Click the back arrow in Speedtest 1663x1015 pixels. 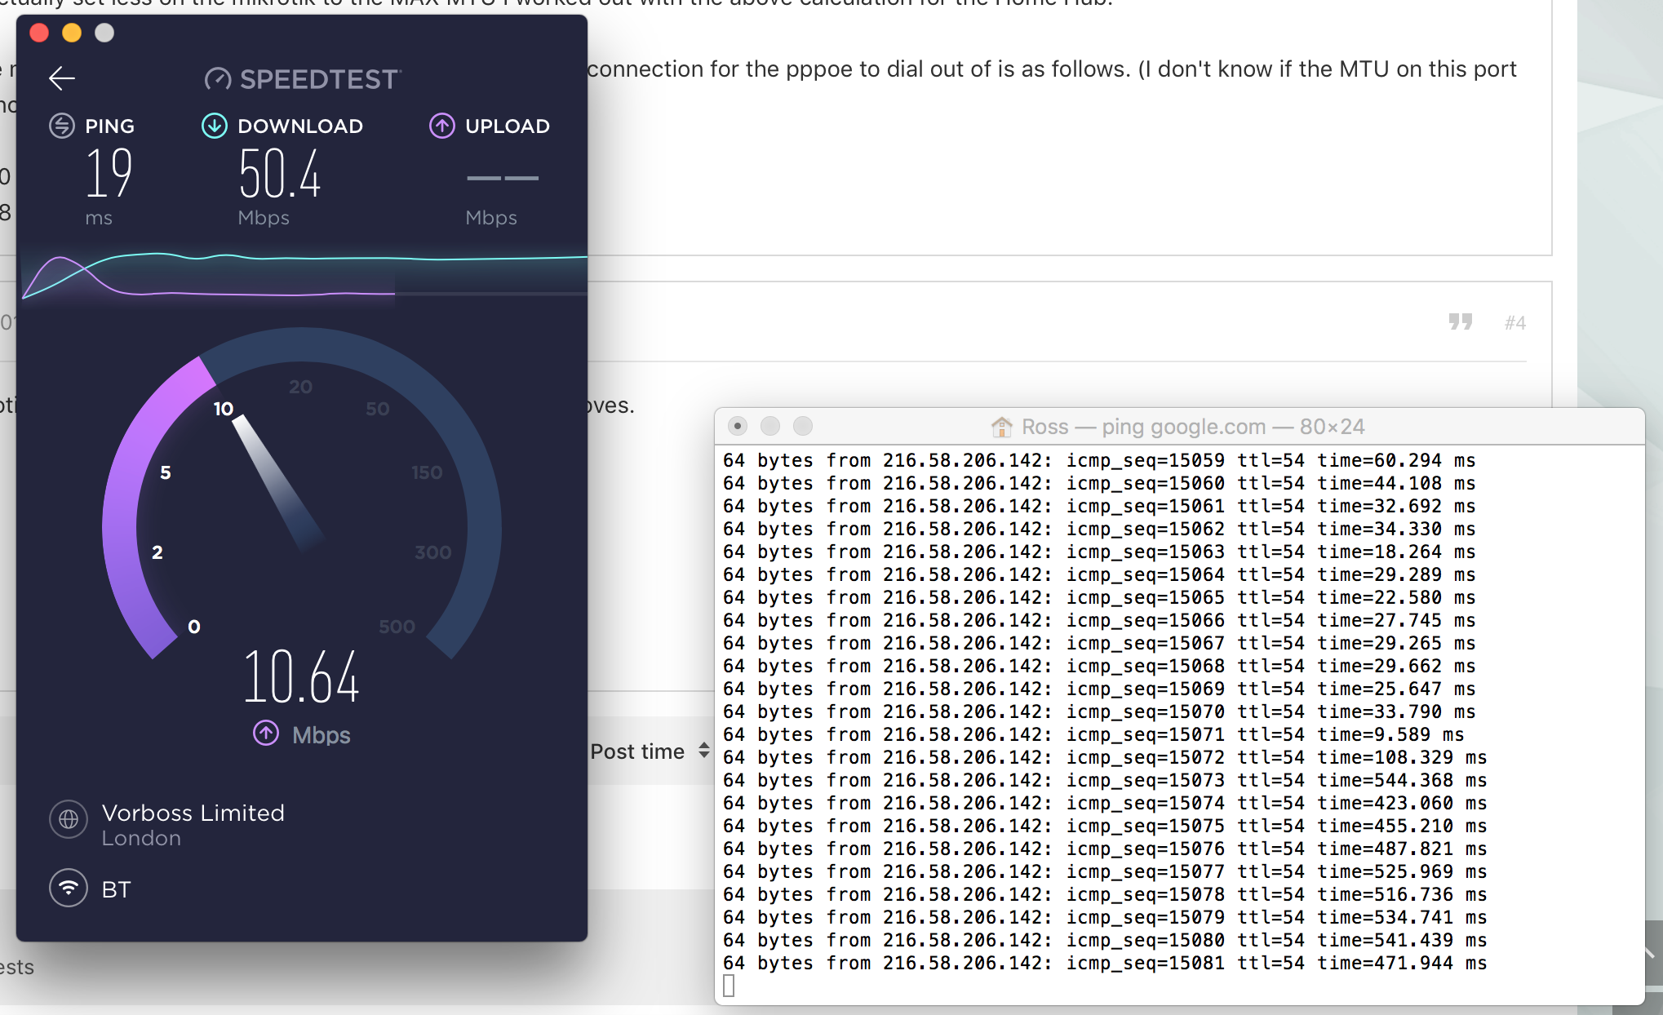62,78
